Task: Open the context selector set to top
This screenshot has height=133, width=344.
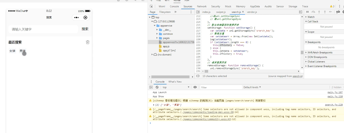Action: [x=176, y=87]
